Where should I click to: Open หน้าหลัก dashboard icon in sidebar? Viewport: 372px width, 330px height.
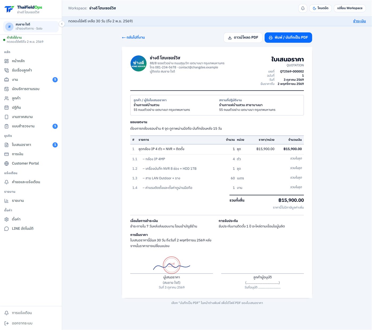(7, 61)
